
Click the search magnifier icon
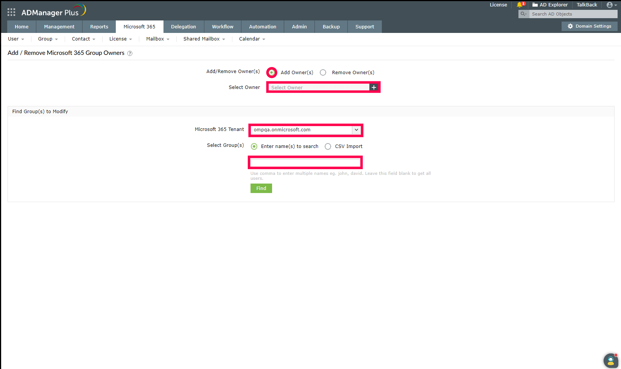(x=523, y=14)
